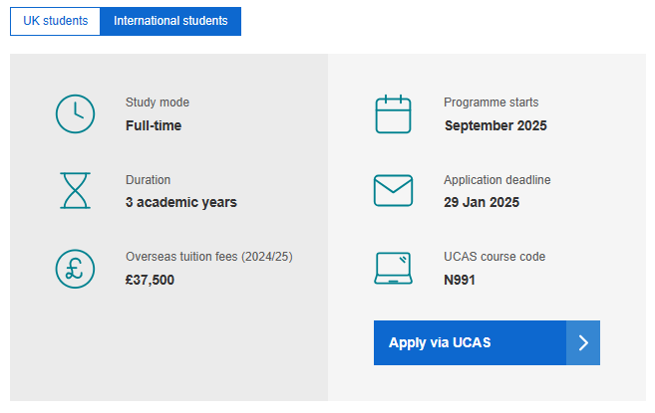Click the laptop UCAS course code icon
Image resolution: width=655 pixels, height=413 pixels.
click(x=393, y=269)
